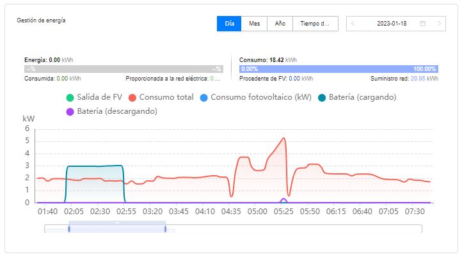This screenshot has width=462, height=257.
Task: Toggle Batería (cargando) legend entry
Action: [x=357, y=97]
